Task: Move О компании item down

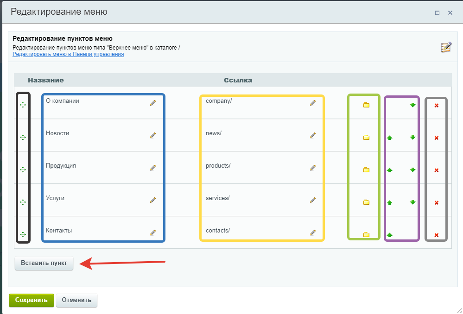Action: [x=412, y=105]
